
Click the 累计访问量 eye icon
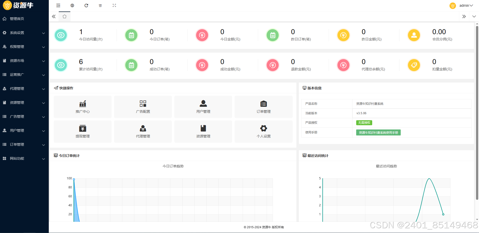61,65
